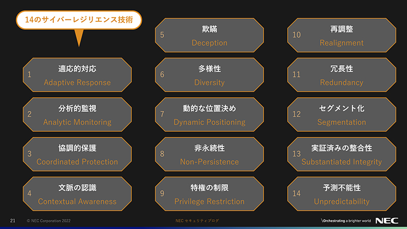This screenshot has width=407, height=229.
Task: Click slide page number 21
Action: pyautogui.click(x=12, y=221)
